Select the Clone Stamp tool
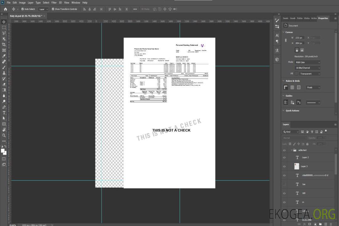This screenshot has height=226, width=339. pos(4,73)
